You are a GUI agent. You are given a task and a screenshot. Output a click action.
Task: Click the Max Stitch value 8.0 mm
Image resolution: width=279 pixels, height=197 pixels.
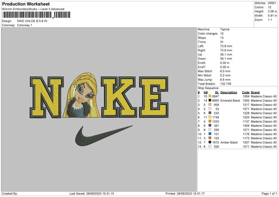pyautogui.click(x=225, y=71)
